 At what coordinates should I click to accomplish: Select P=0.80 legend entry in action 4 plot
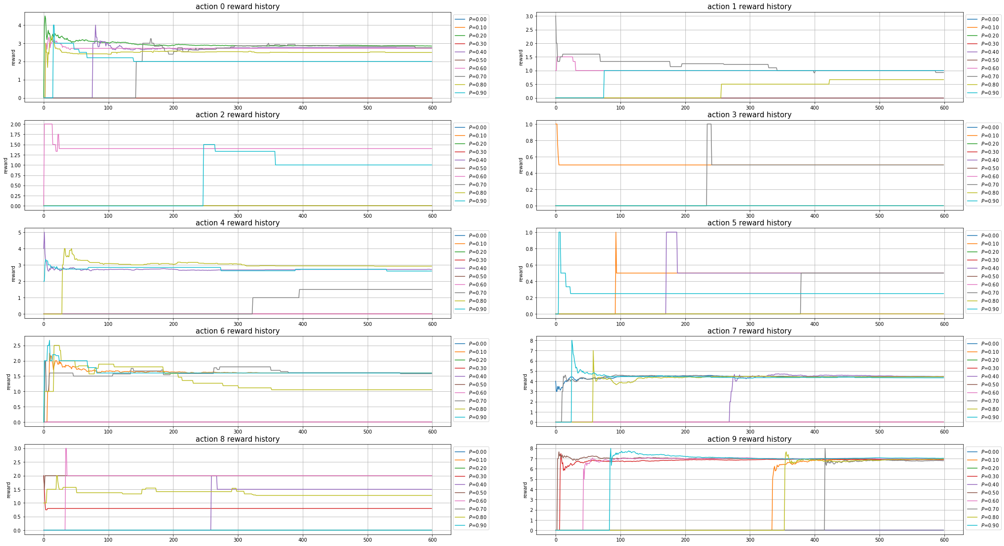click(x=477, y=301)
